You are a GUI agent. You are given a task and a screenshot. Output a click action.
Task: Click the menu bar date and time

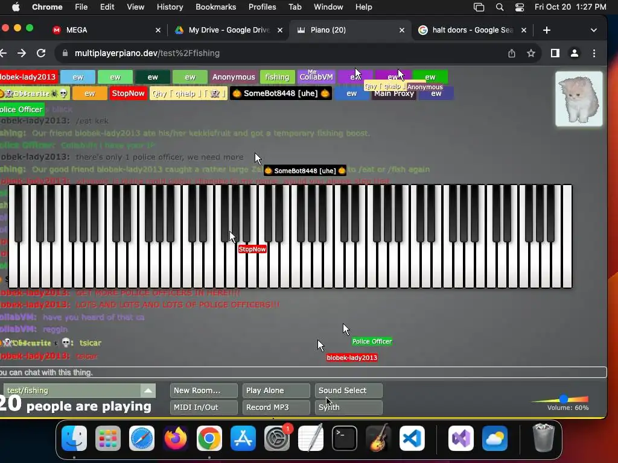click(570, 7)
